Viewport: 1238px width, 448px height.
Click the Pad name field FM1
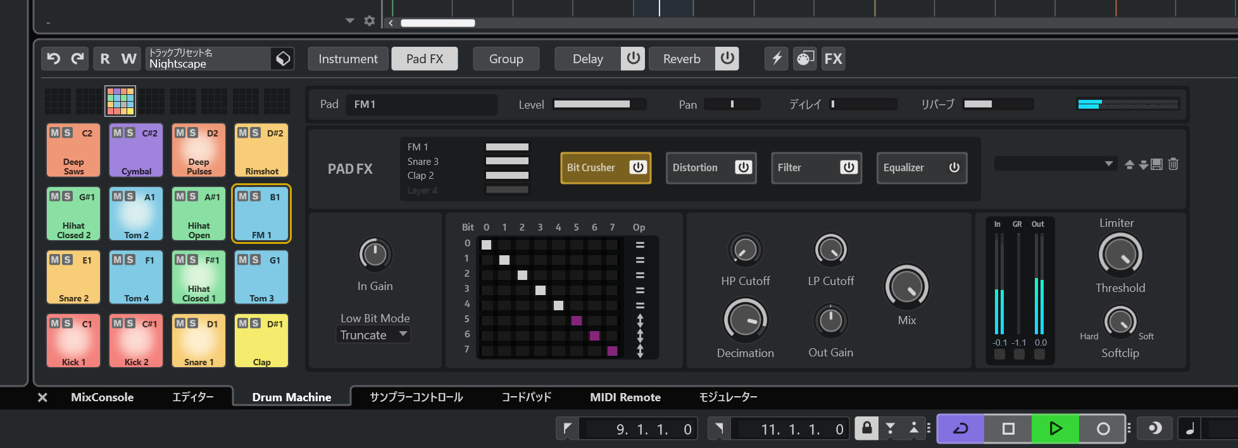click(x=422, y=104)
